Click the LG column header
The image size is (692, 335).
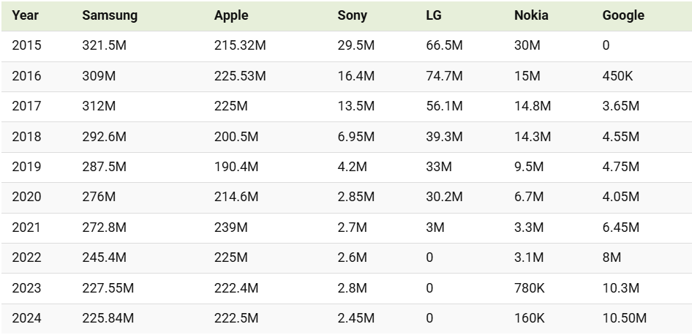(x=433, y=15)
